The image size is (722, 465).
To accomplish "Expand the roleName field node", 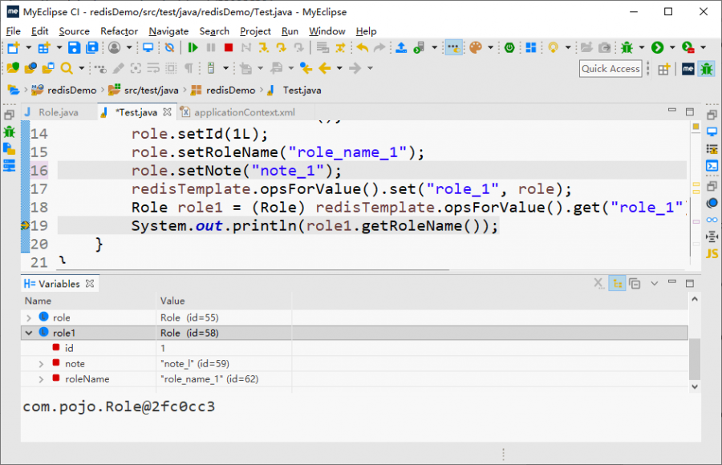I will tap(42, 379).
